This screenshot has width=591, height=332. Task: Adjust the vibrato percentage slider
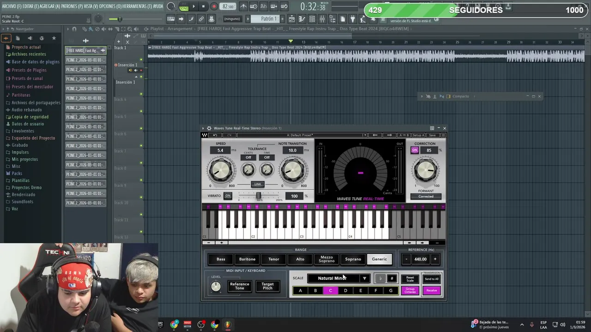[x=259, y=196]
